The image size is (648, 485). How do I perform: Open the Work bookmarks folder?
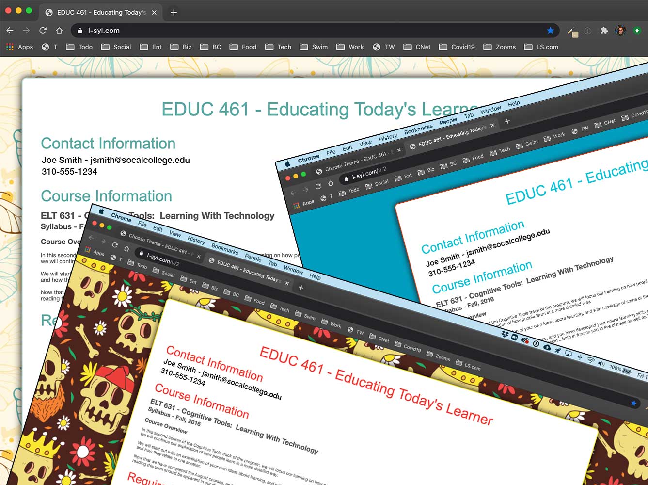click(350, 47)
